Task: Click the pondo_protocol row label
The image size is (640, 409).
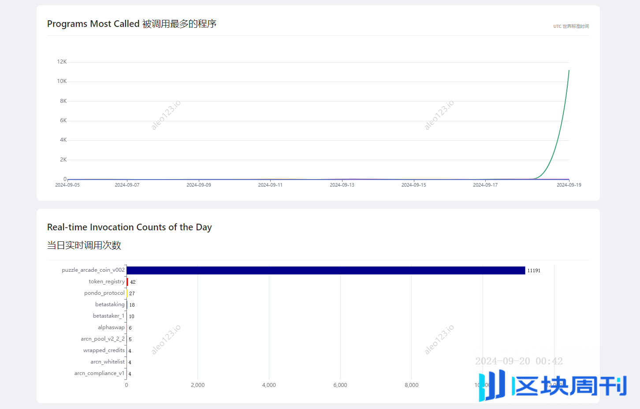Action: [104, 293]
